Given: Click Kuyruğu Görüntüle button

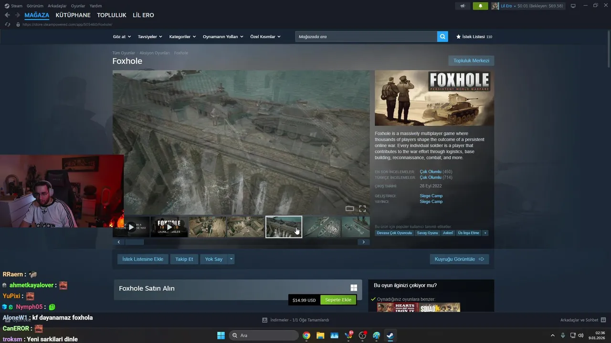Looking at the screenshot, I should [x=459, y=259].
